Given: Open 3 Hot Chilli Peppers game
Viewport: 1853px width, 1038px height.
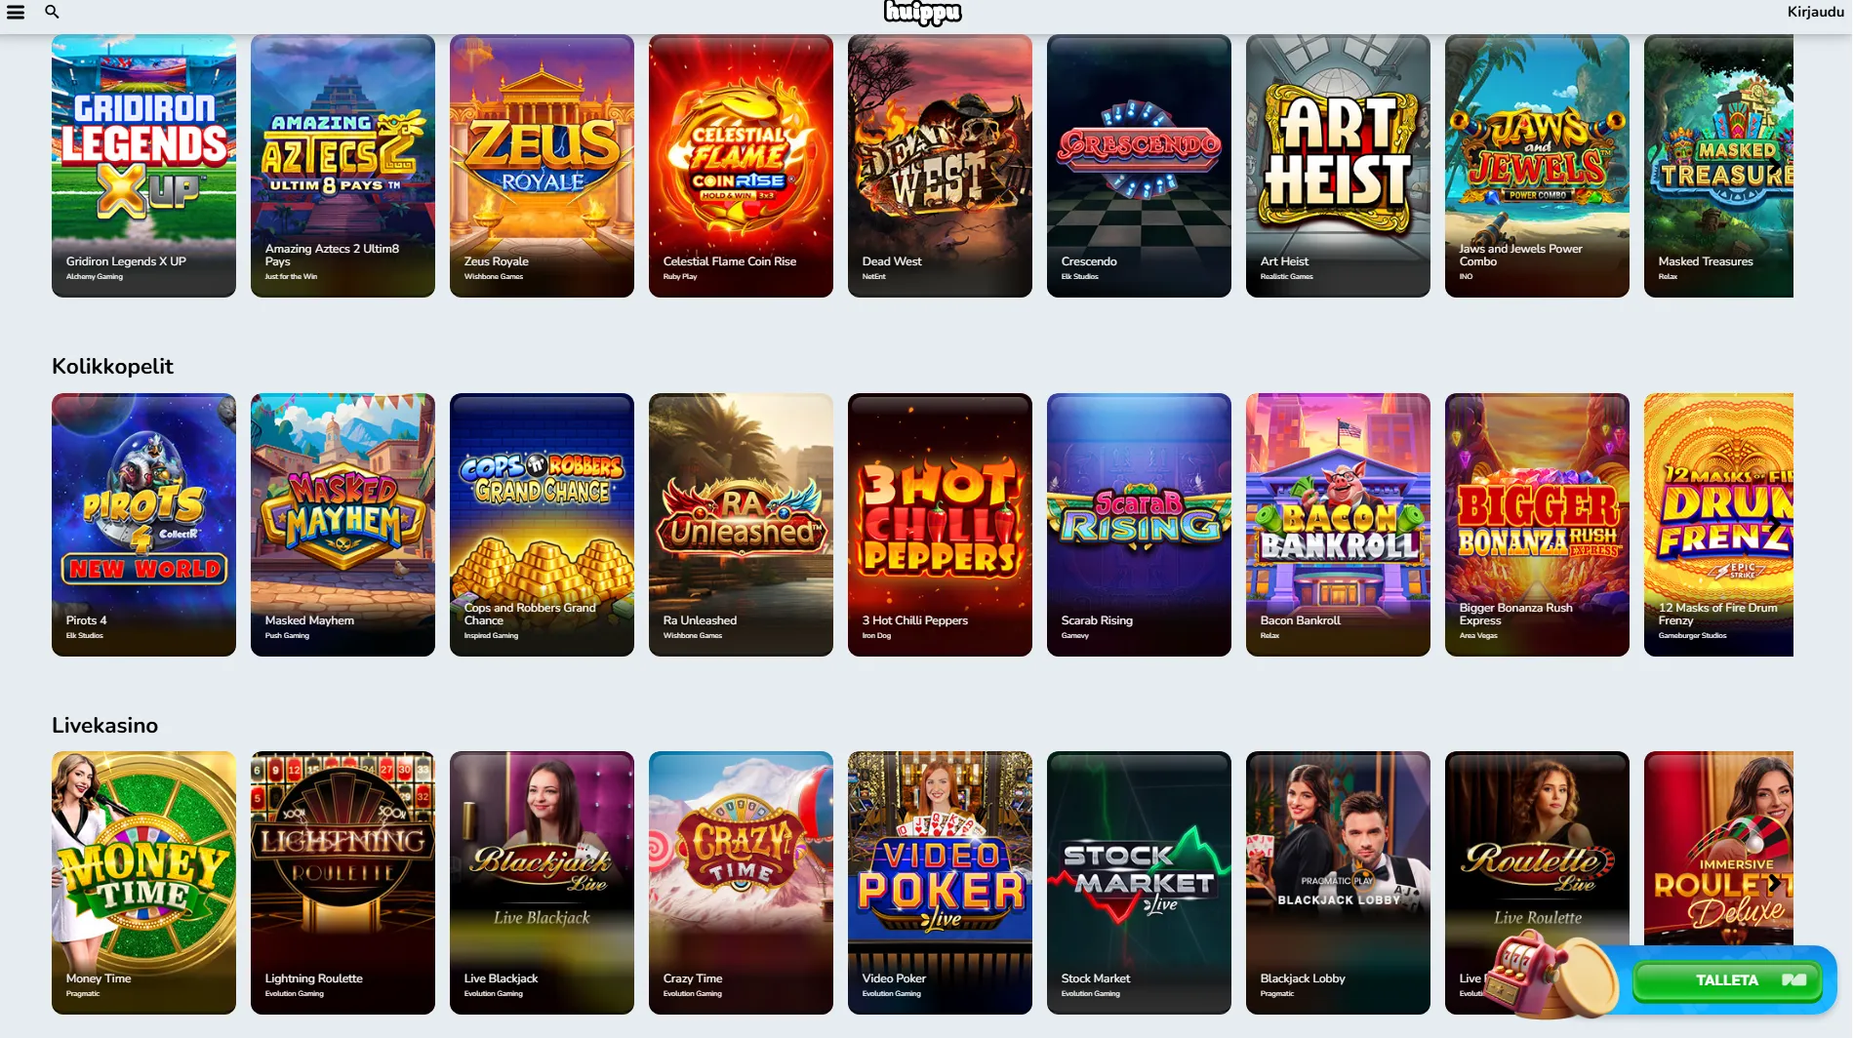Looking at the screenshot, I should pyautogui.click(x=940, y=525).
